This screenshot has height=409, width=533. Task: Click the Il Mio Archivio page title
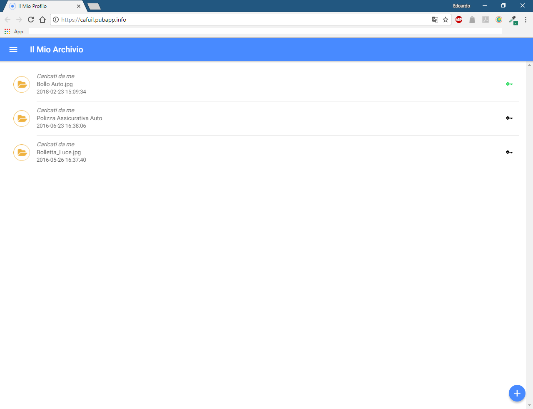click(57, 49)
